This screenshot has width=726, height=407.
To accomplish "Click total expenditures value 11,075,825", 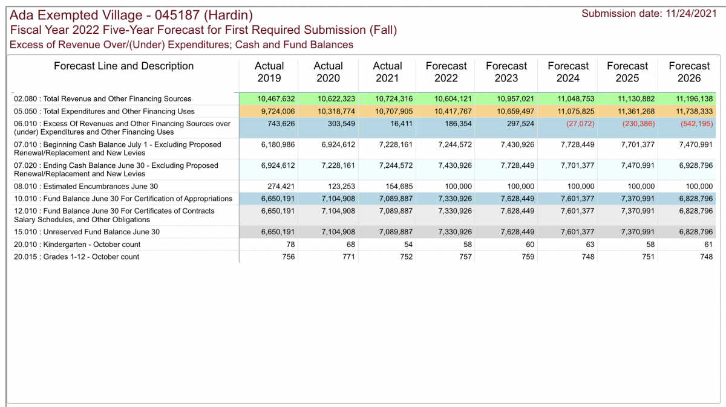I will coord(577,111).
